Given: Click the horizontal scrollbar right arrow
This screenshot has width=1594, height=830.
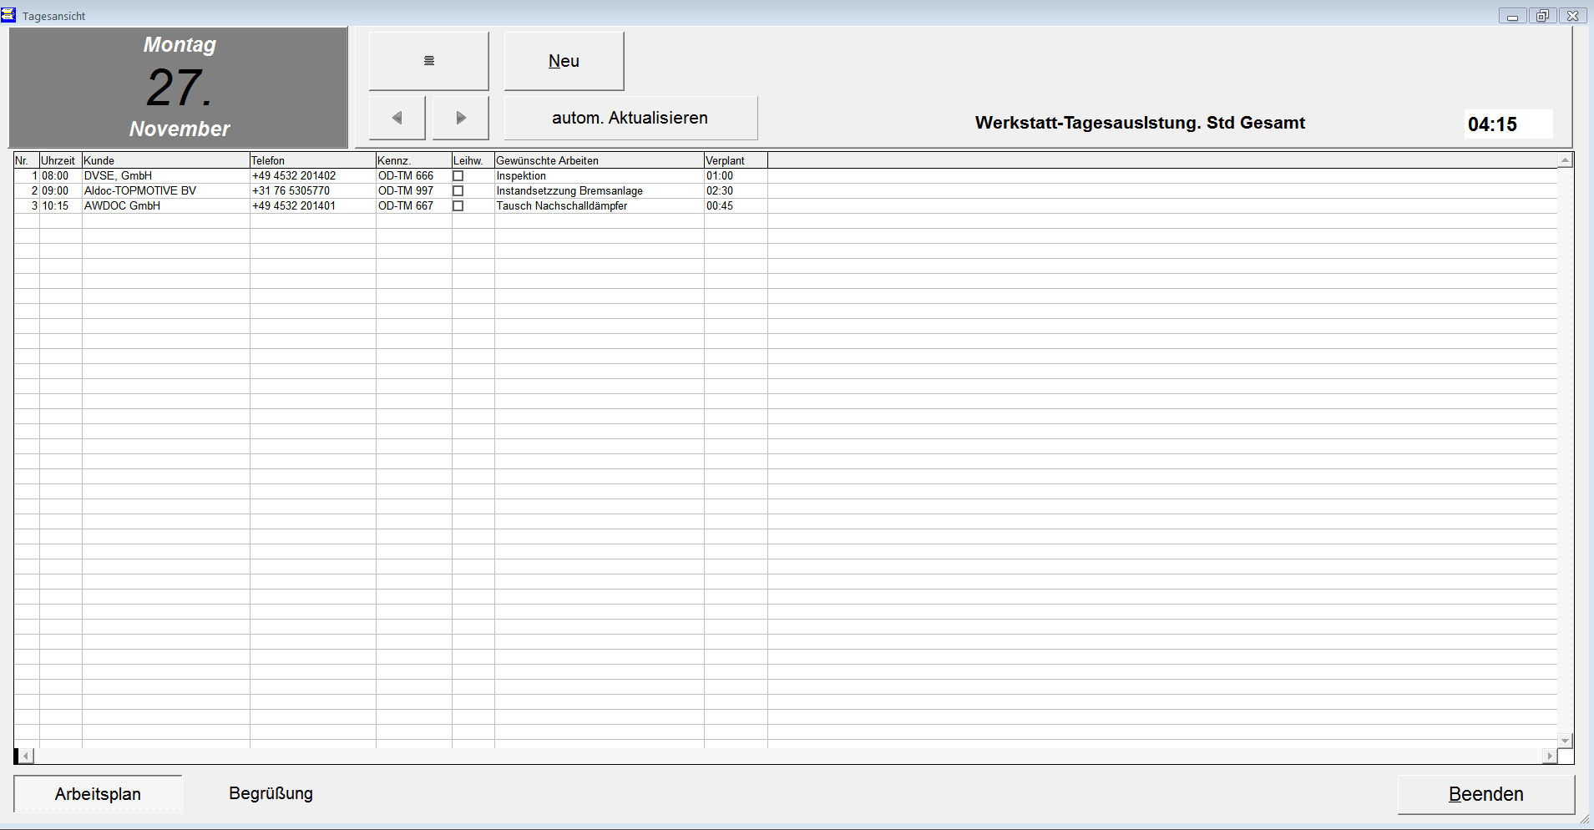Looking at the screenshot, I should (1550, 756).
